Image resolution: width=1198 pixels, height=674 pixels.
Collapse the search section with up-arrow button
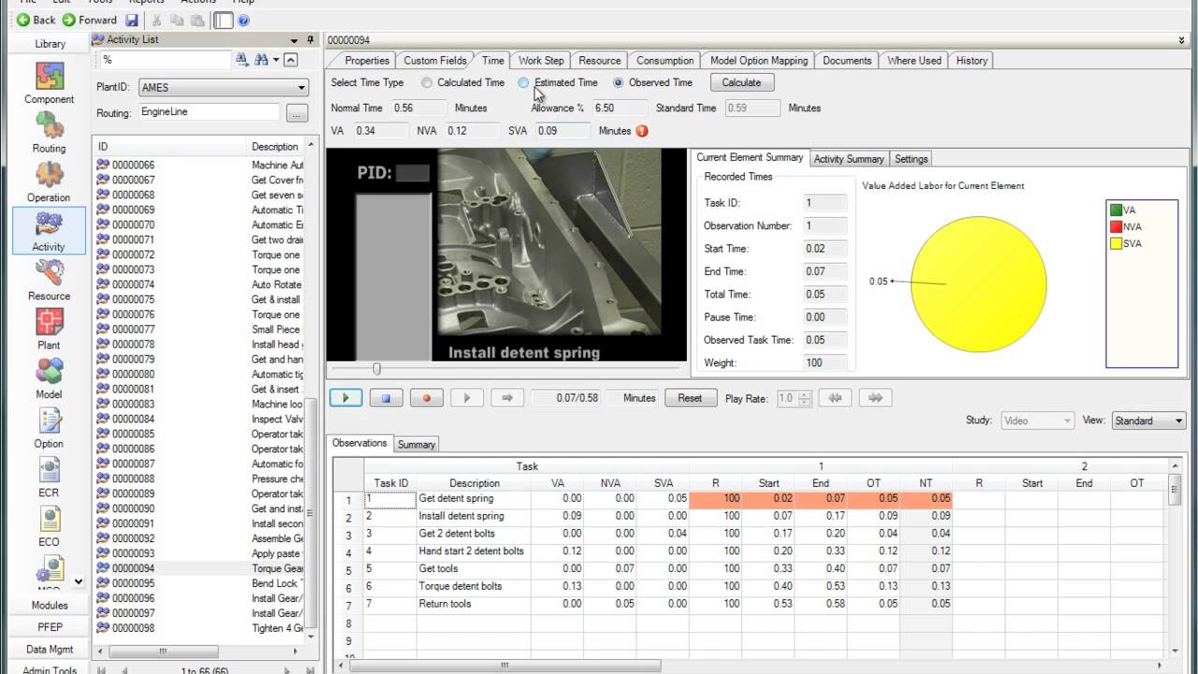coord(291,60)
